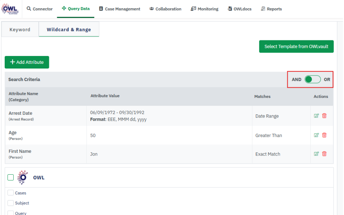Image resolution: width=344 pixels, height=215 pixels.
Task: Open the Collaboration menu
Action: coord(166,9)
